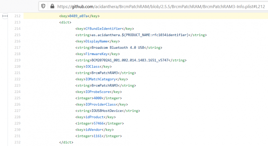Click the idVendor key text

pyautogui.click(x=93, y=130)
